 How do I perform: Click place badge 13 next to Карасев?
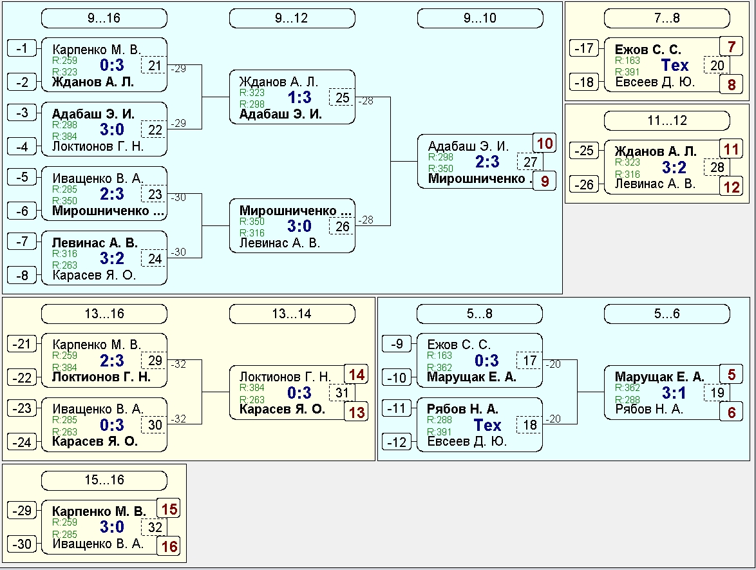pos(356,412)
